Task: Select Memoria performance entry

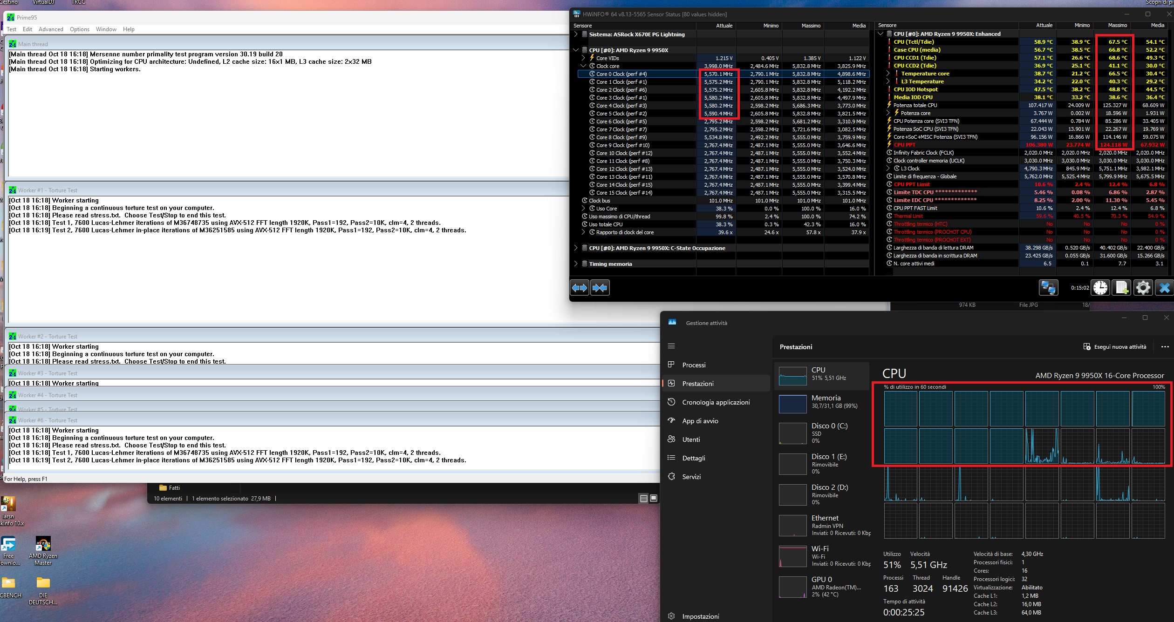Action: [822, 404]
